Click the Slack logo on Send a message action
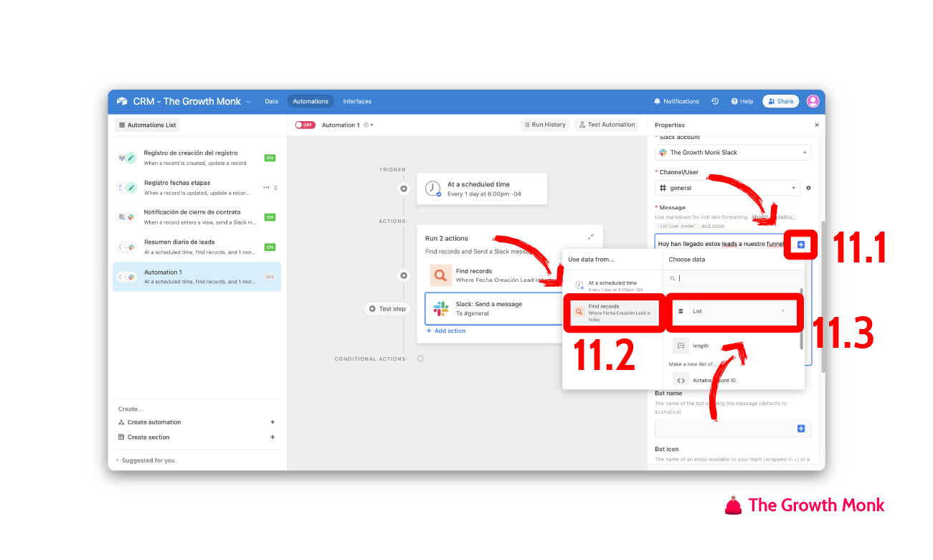The width and height of the screenshot is (933, 560). tap(441, 309)
